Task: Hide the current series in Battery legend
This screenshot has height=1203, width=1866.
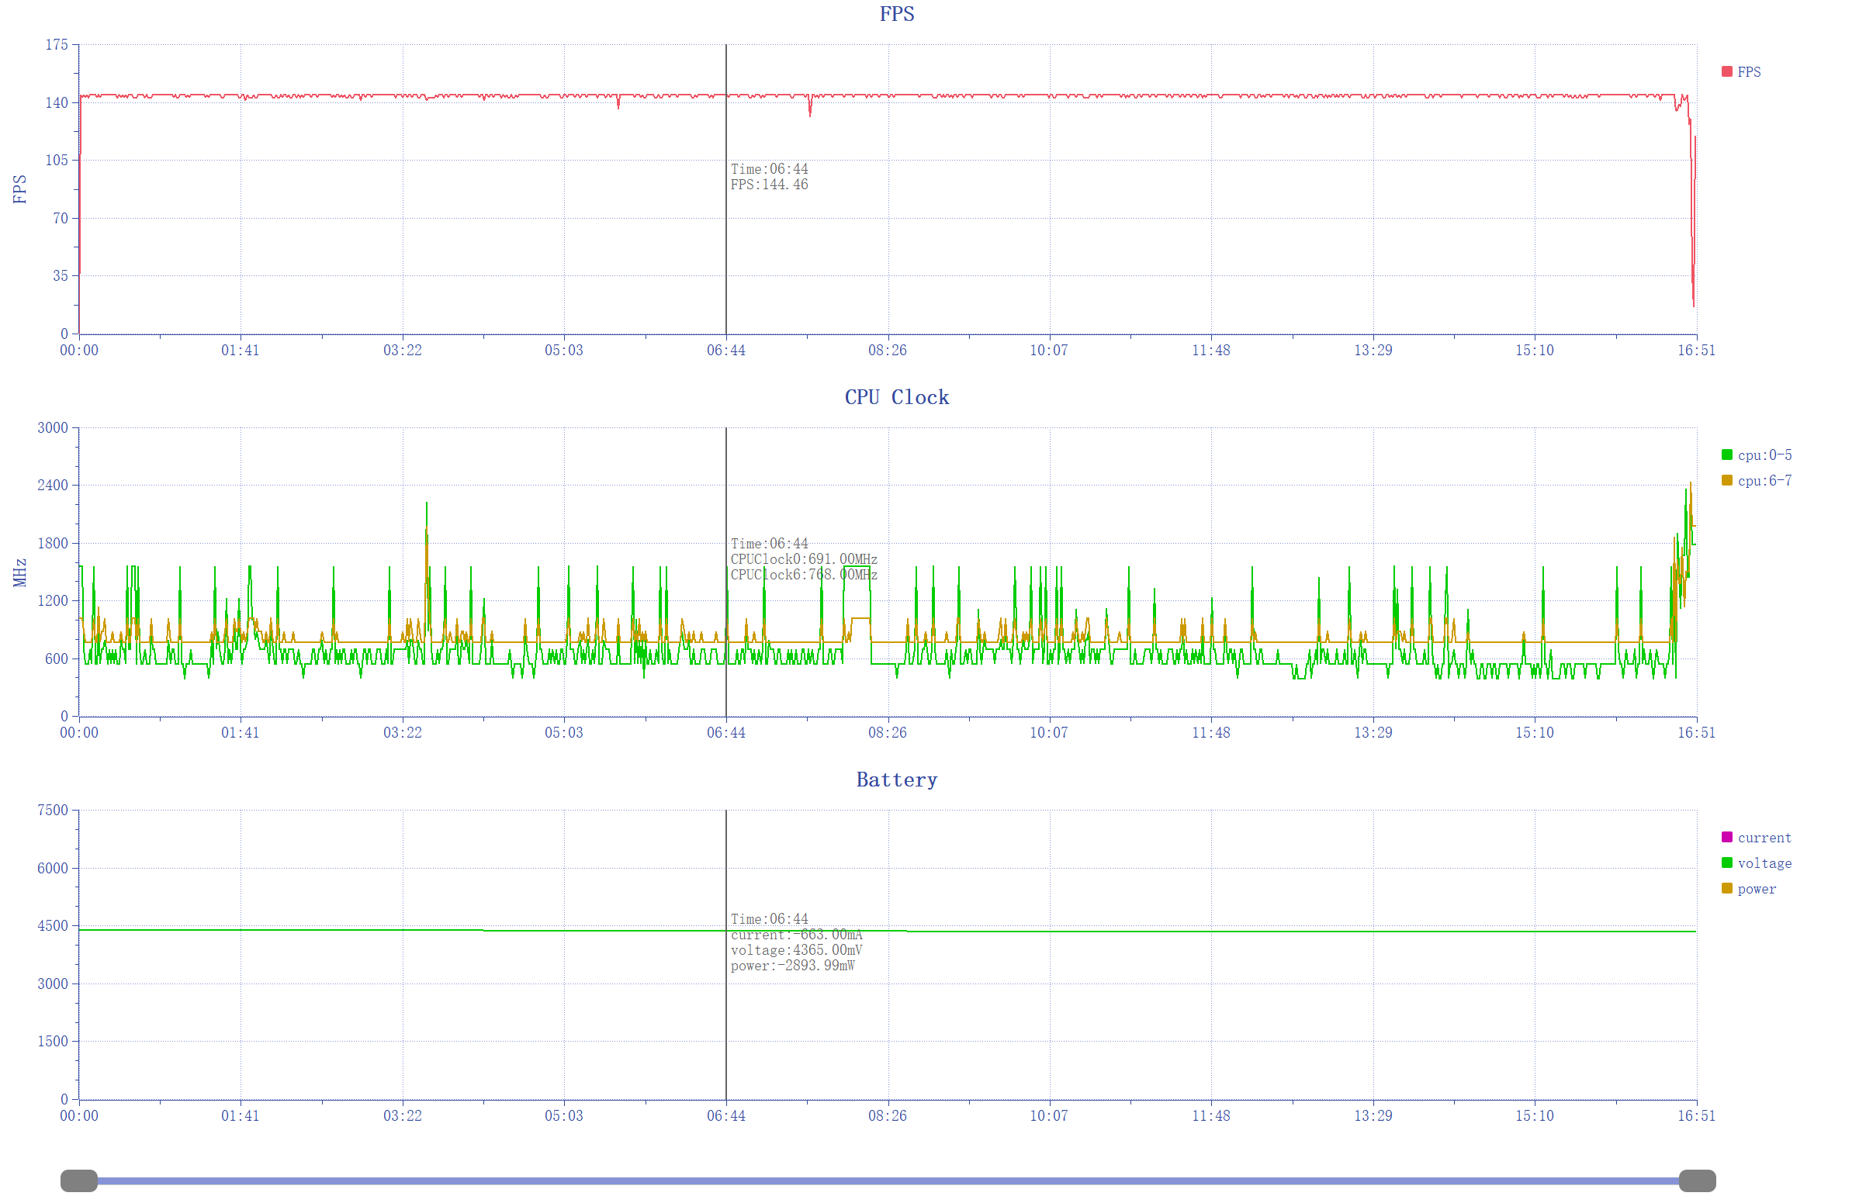Action: pyautogui.click(x=1764, y=838)
